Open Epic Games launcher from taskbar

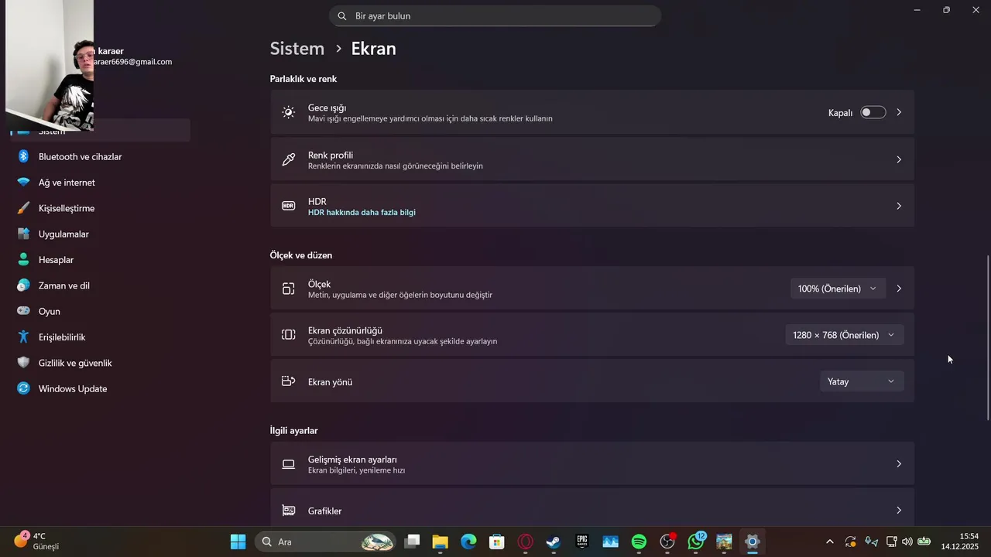582,542
